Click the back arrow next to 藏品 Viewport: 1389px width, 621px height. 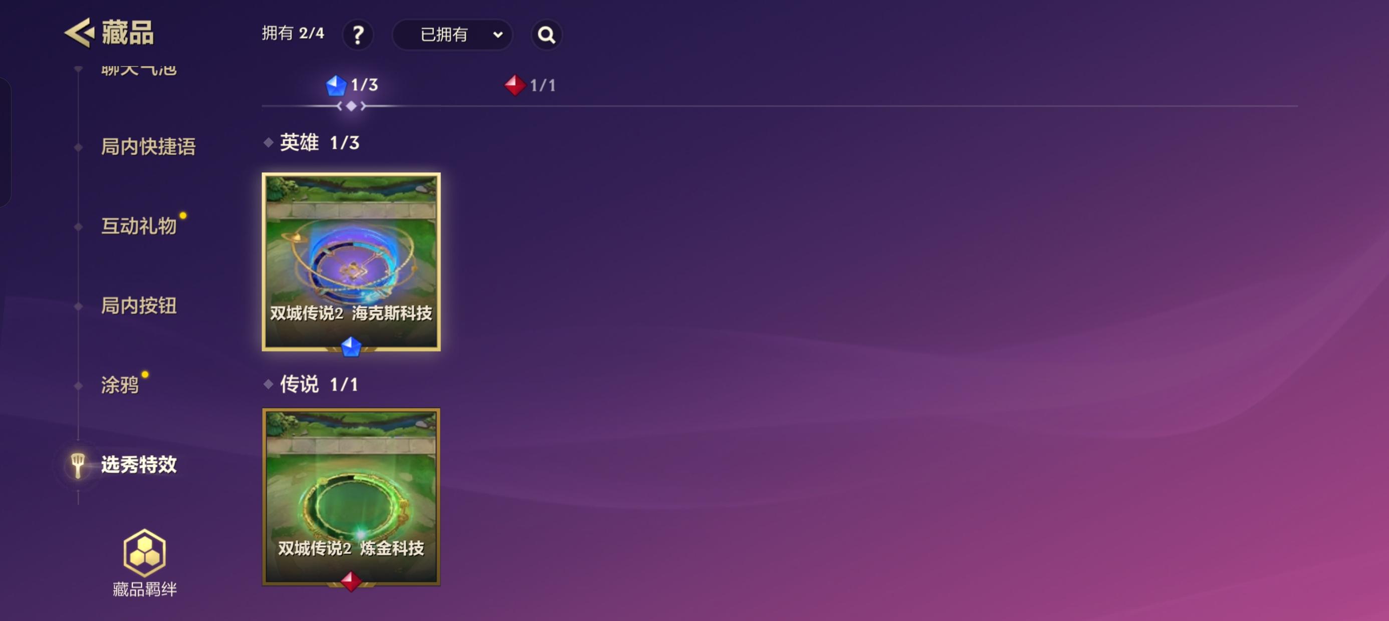79,33
